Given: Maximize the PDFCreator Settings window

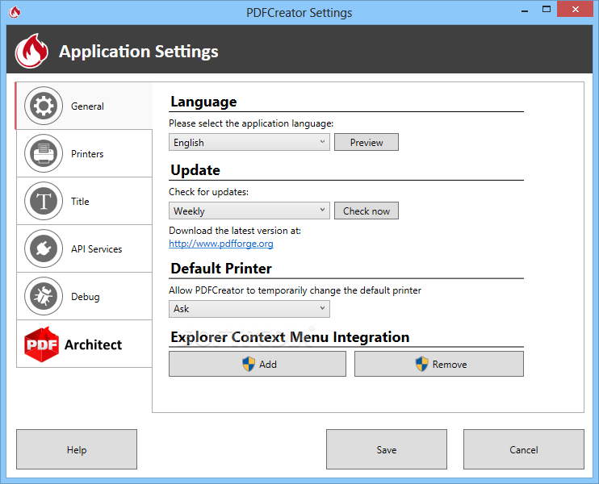Looking at the screenshot, I should point(547,10).
